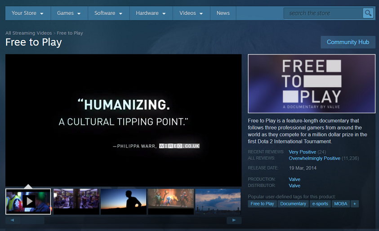Select the Dota heroes artwork thumbnail

pyautogui.click(x=171, y=201)
